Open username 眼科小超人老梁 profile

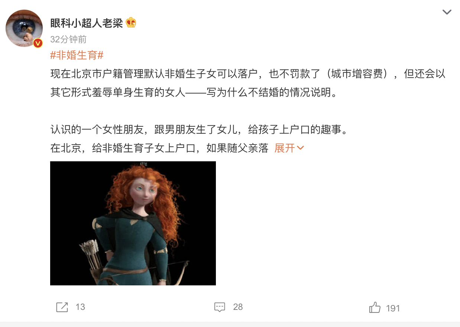coord(87,23)
